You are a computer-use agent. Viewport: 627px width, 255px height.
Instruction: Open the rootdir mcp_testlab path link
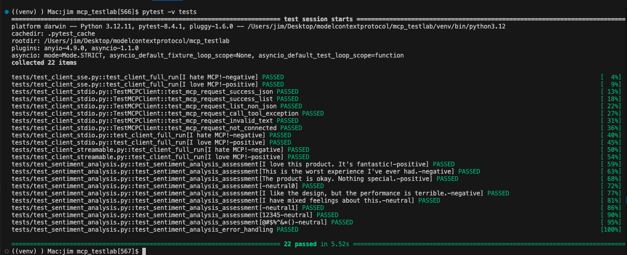tap(137, 40)
